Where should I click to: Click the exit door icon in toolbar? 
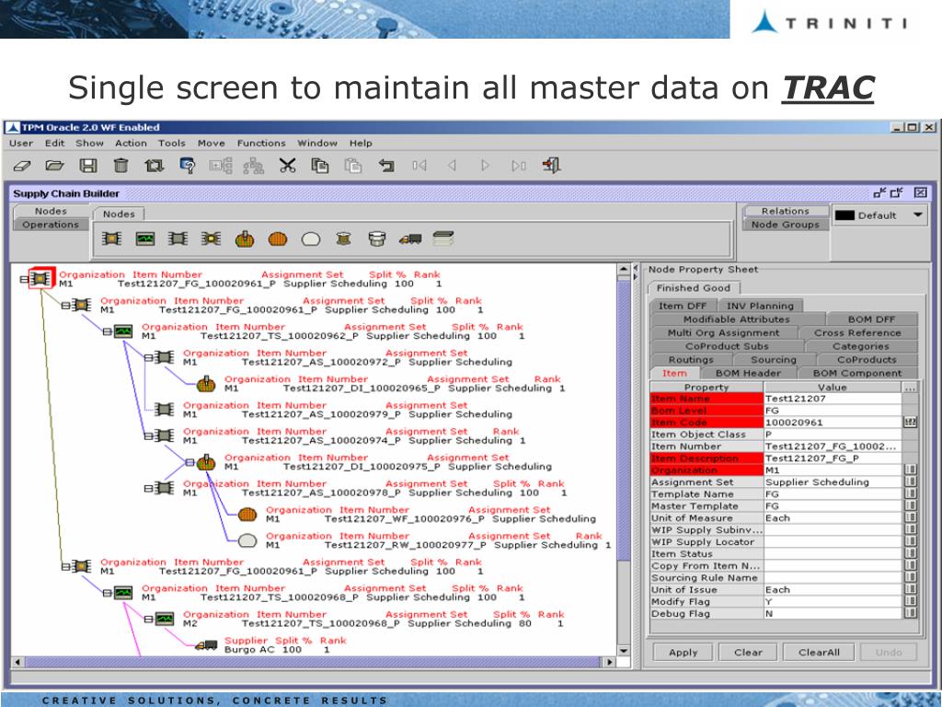pos(552,166)
